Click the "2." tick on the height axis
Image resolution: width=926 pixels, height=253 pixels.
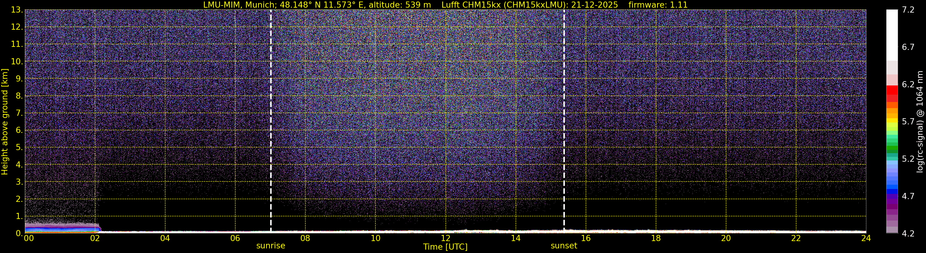[19, 199]
